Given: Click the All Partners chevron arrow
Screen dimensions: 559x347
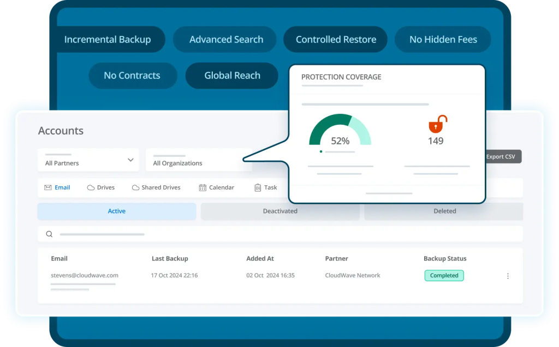Looking at the screenshot, I should tap(130, 160).
